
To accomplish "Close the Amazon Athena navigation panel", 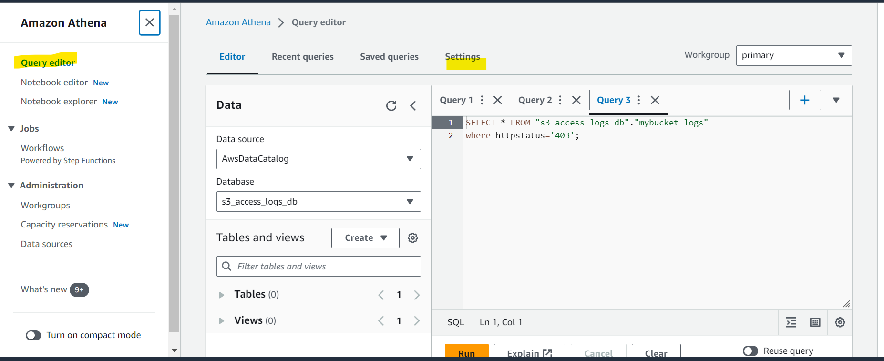I will click(150, 22).
